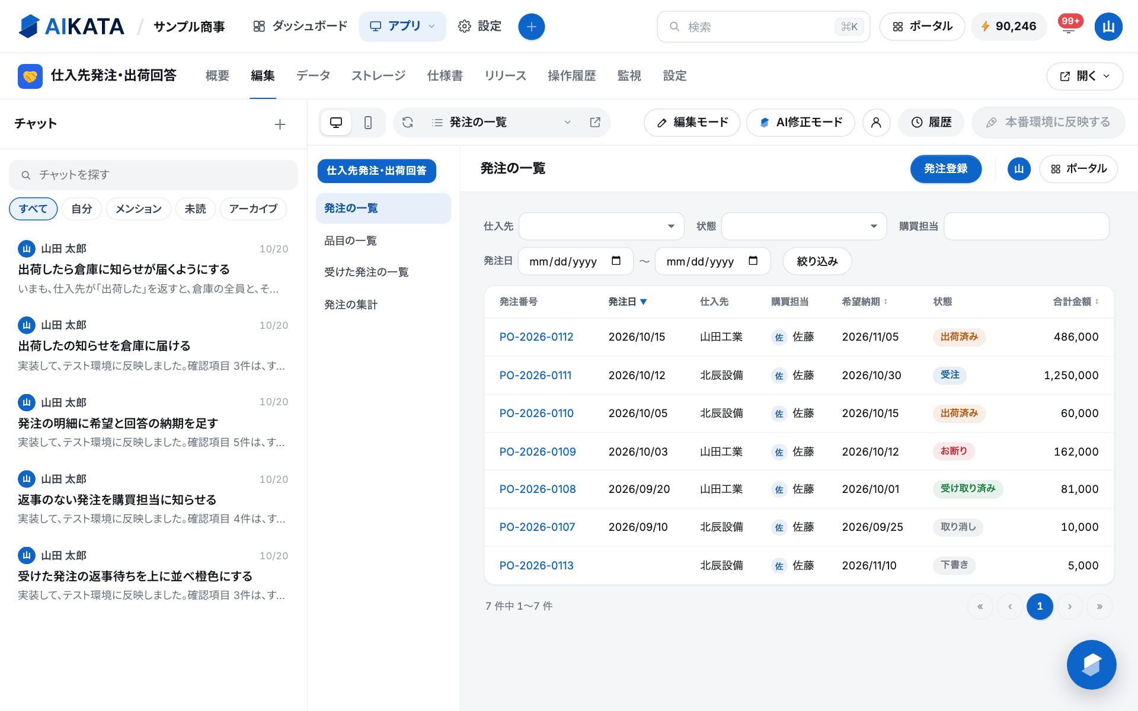
Task: Expand the 開く dropdown button
Action: point(1085,76)
